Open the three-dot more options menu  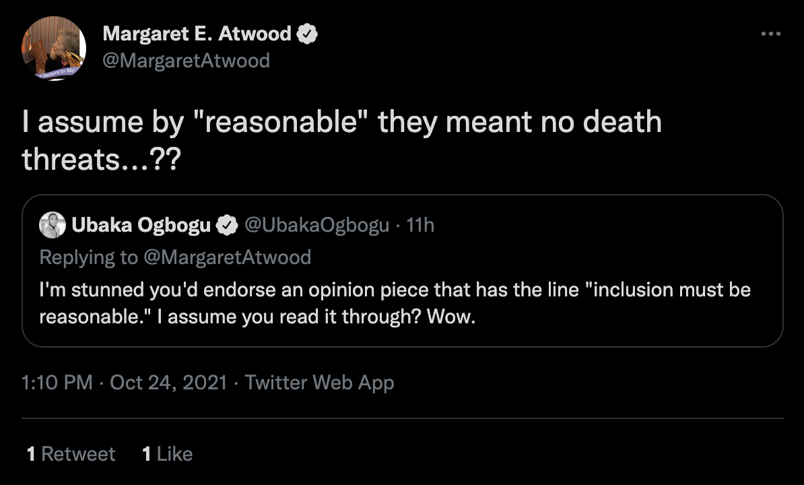point(771,34)
